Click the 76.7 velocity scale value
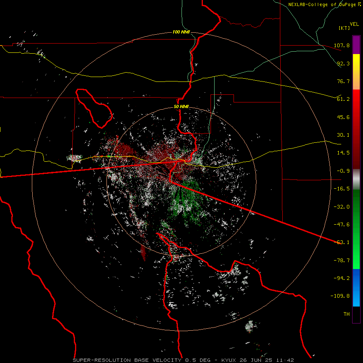Viewport: 363px width, 363px height. point(343,81)
